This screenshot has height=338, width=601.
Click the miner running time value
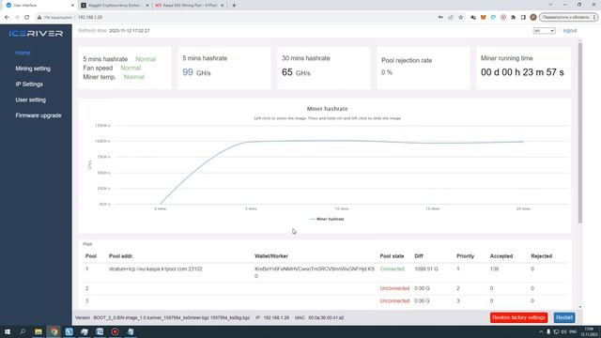point(522,72)
